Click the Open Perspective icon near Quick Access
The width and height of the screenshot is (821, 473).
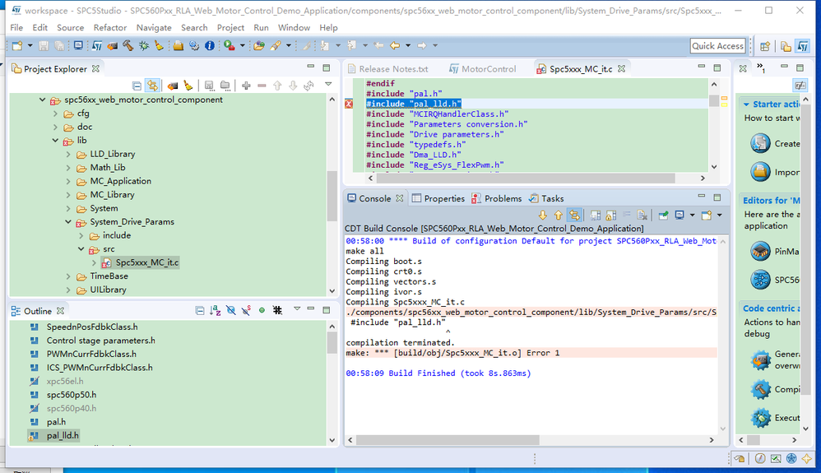[765, 46]
